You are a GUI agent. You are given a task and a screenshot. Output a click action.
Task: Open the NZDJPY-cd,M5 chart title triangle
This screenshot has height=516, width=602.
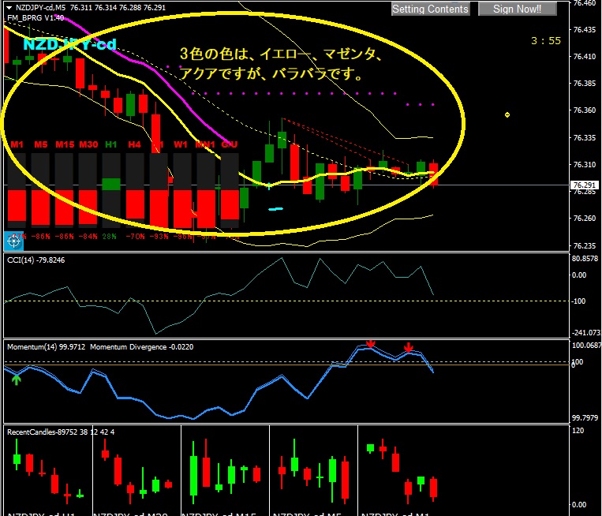[8, 6]
